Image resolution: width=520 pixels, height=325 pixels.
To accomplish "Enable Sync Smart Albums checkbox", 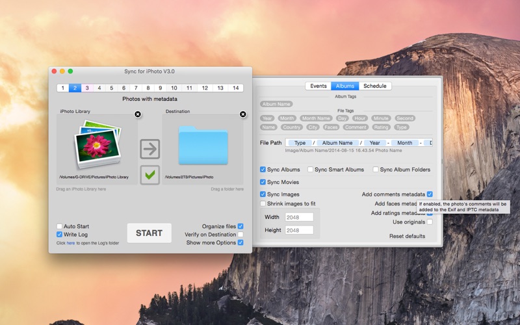I will pos(310,170).
